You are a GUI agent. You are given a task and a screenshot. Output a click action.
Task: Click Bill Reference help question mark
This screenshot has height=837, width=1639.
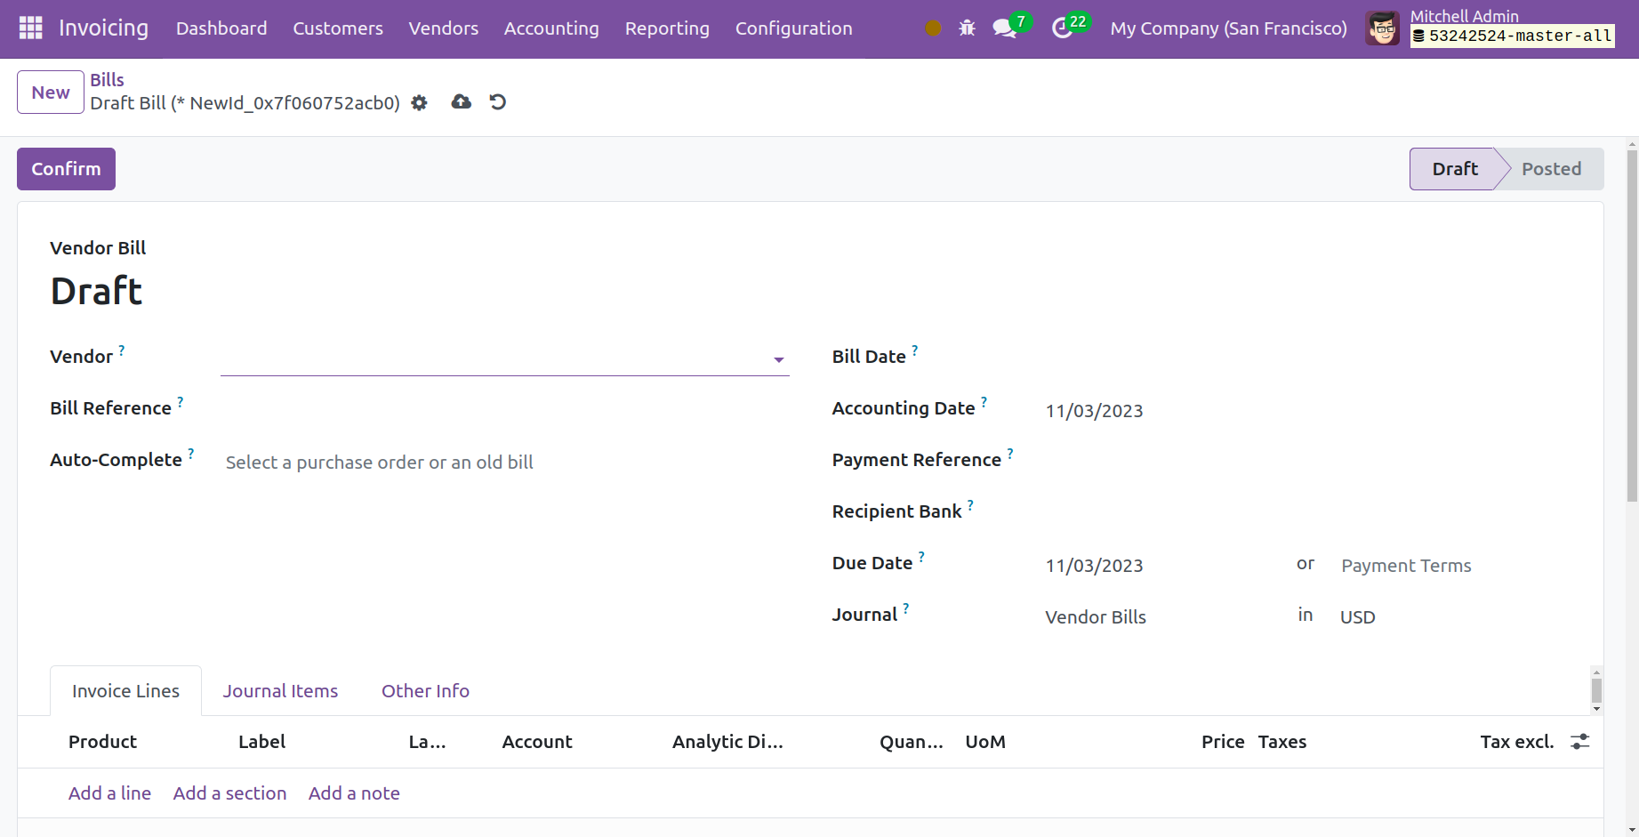coord(181,402)
